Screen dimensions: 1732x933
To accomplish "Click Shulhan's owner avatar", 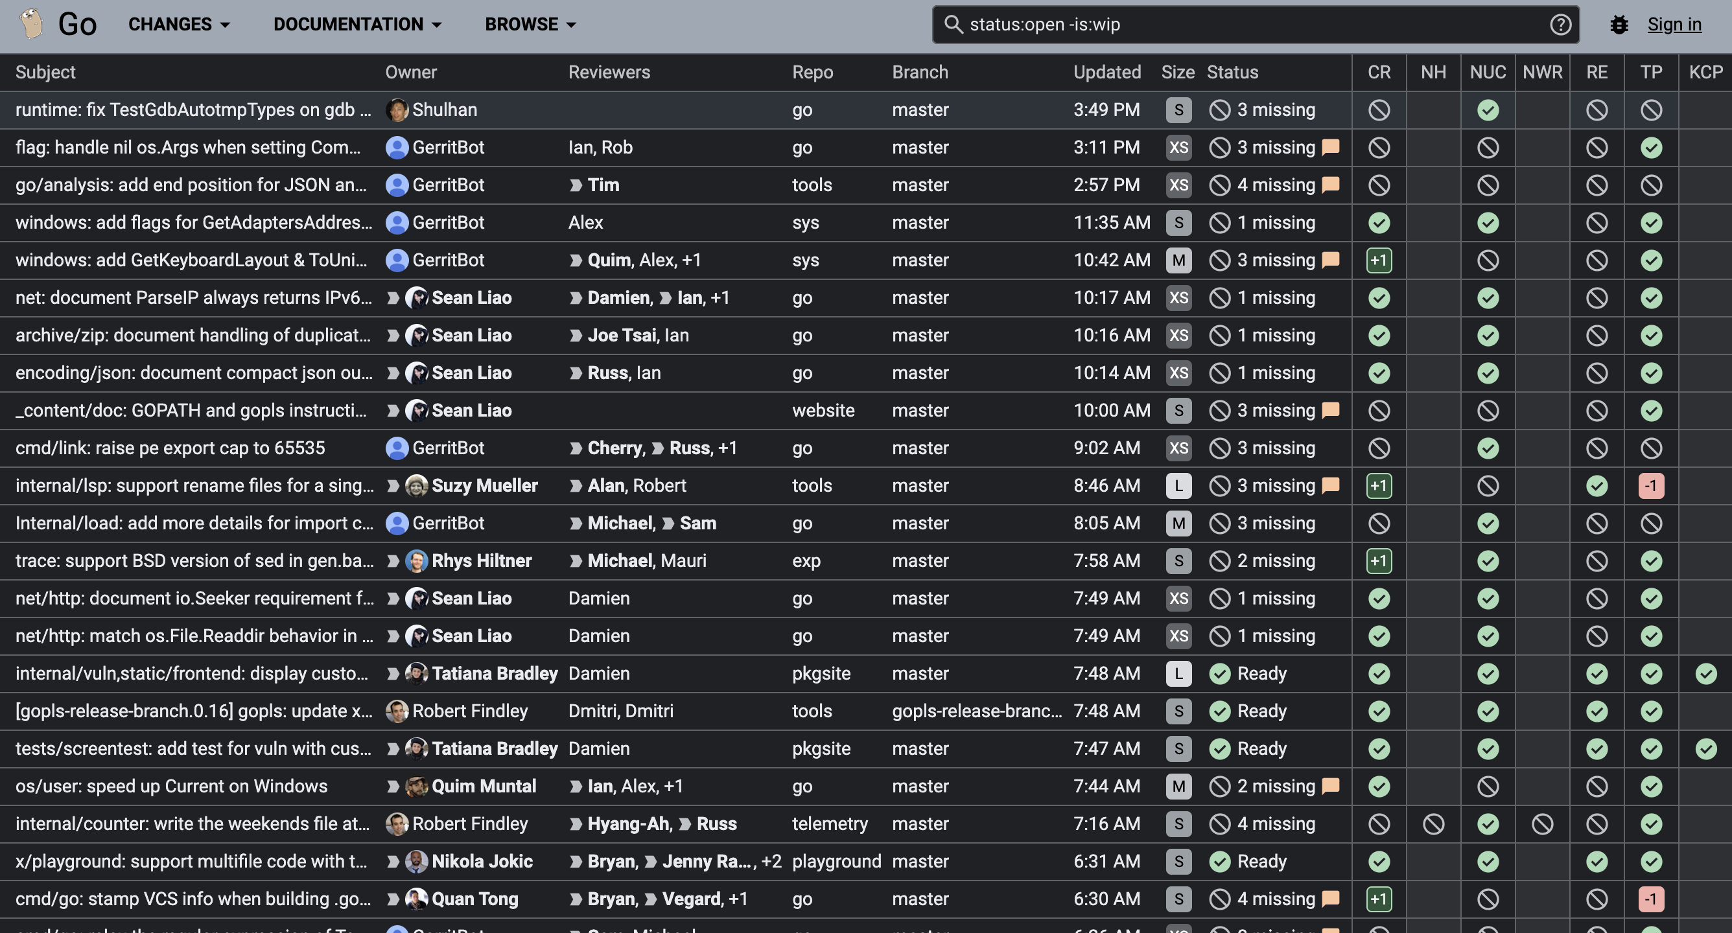I will click(x=397, y=109).
